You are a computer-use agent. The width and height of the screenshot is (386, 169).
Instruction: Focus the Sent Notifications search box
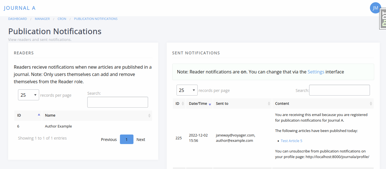(x=339, y=90)
